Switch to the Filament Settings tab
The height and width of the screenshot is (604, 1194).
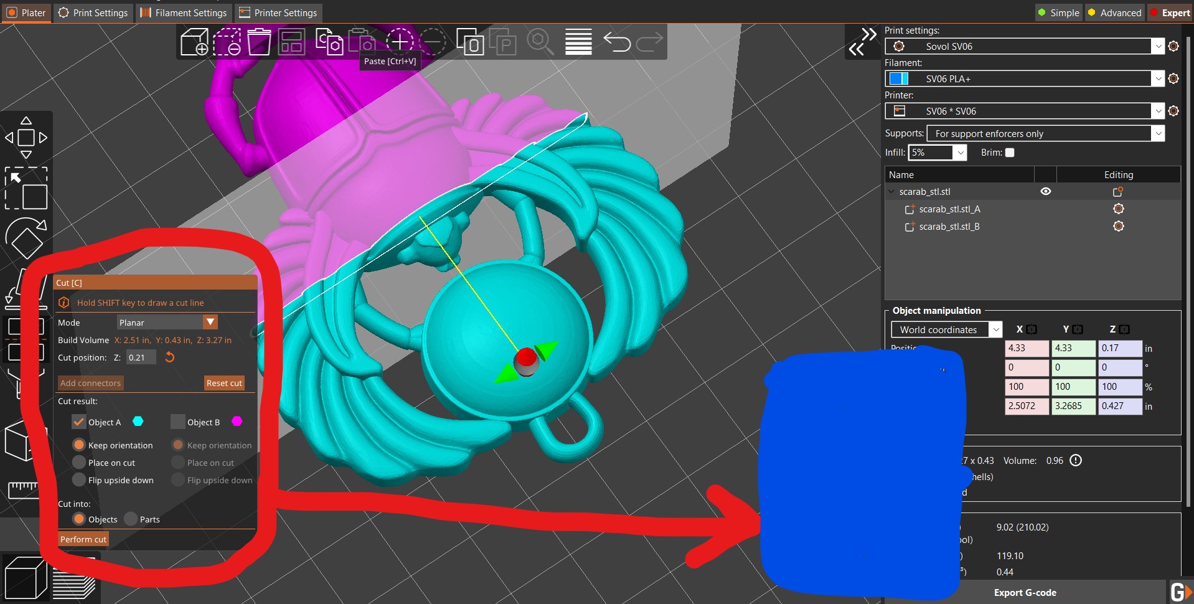(184, 12)
